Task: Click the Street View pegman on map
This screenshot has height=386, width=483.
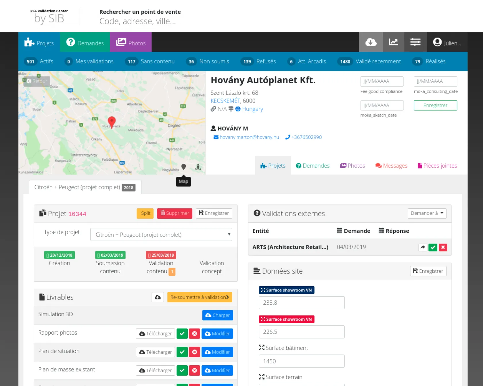Action: click(x=198, y=167)
